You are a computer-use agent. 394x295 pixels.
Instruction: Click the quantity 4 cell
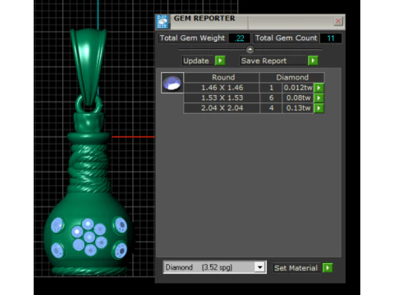point(271,108)
